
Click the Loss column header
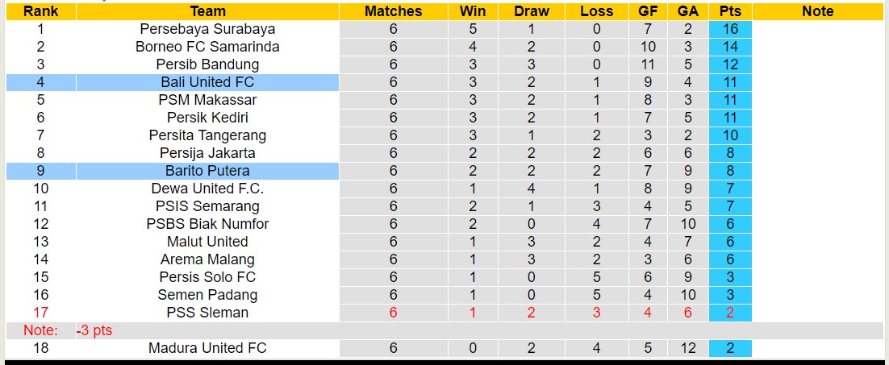(x=596, y=11)
